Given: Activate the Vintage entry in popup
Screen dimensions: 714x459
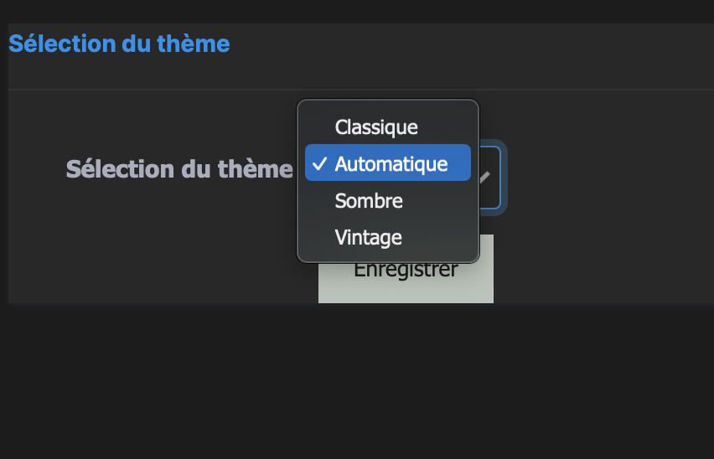Looking at the screenshot, I should point(369,238).
